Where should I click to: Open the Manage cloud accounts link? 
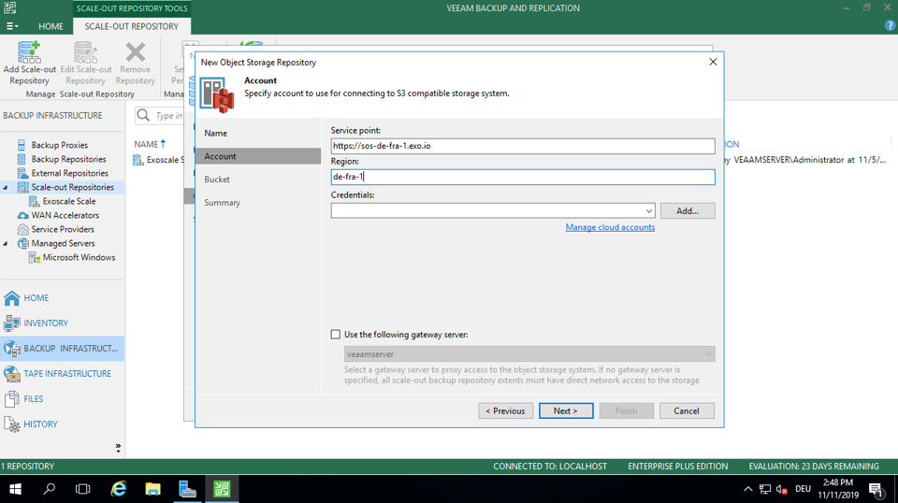pyautogui.click(x=610, y=227)
